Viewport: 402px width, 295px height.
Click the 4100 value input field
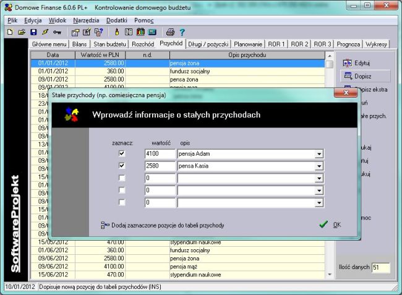click(x=160, y=153)
